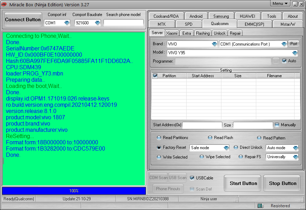Image resolution: width=306 pixels, height=210 pixels.
Task: Click the Port button
Action: tap(293, 44)
